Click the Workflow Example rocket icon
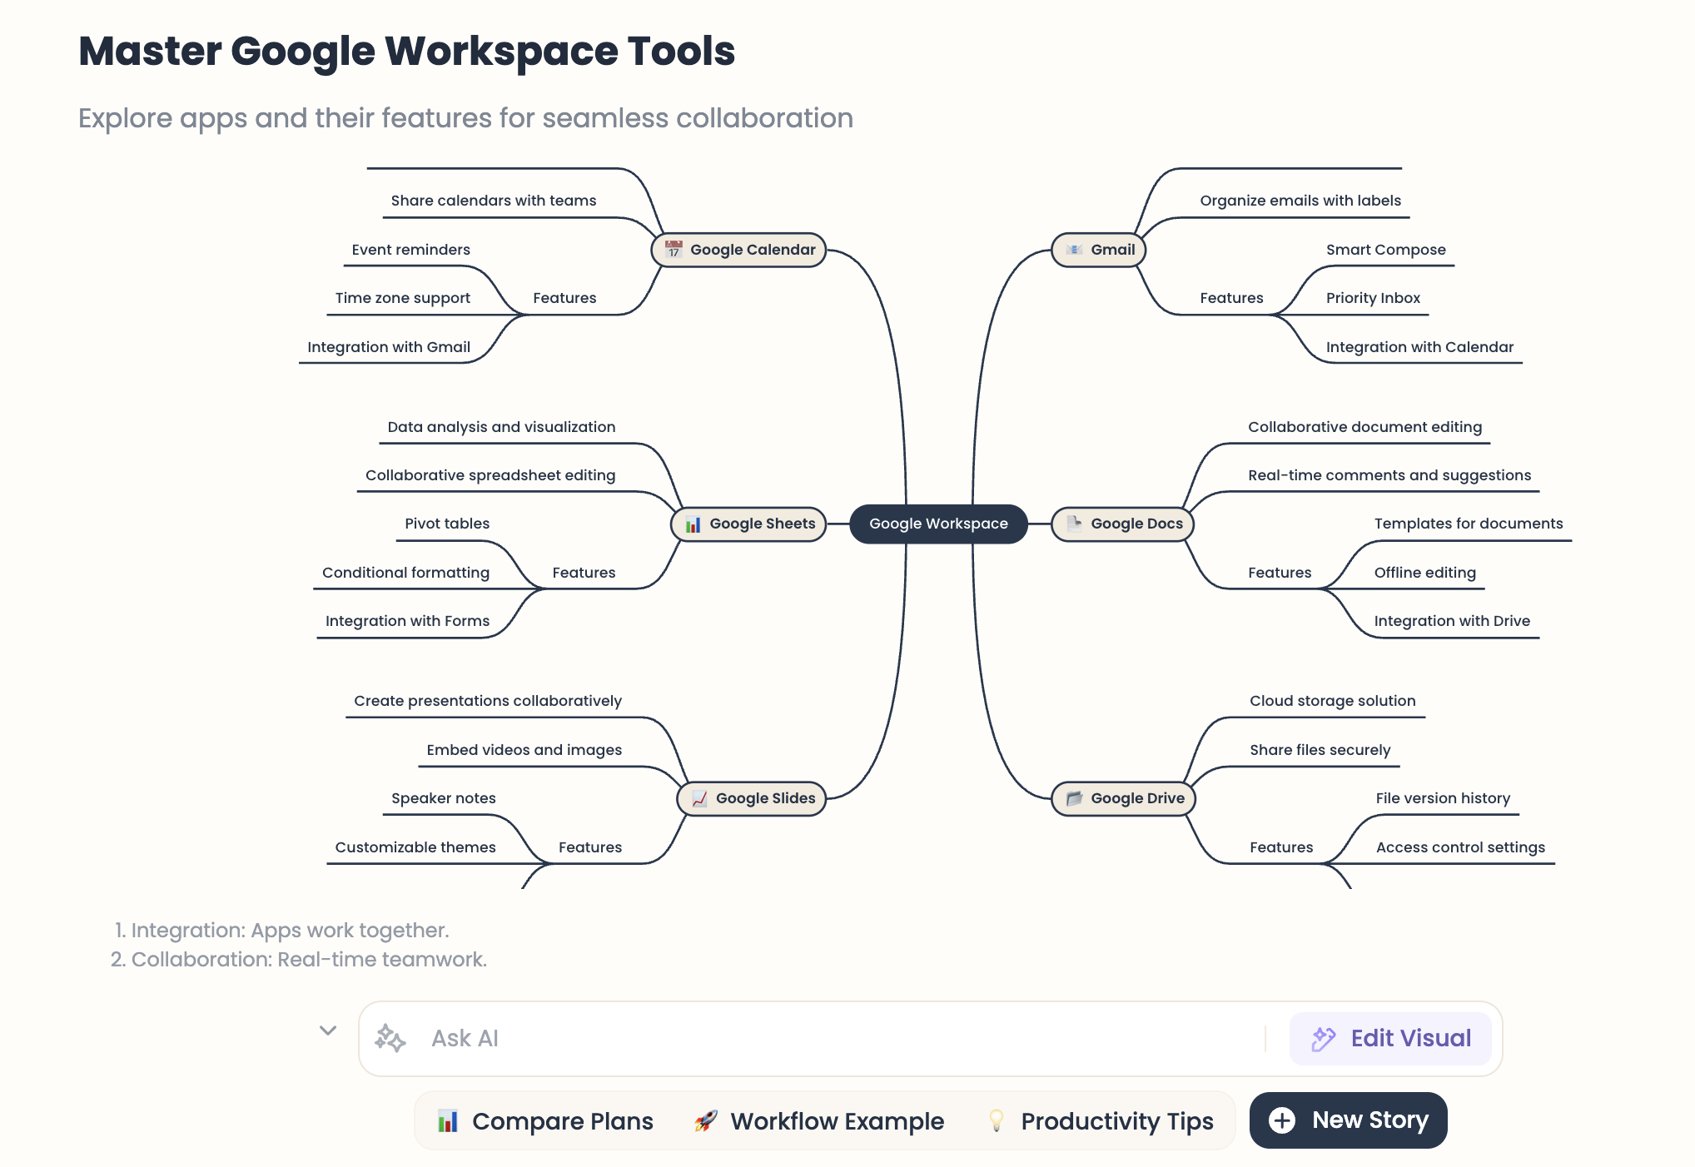The width and height of the screenshot is (1695, 1167). (706, 1121)
